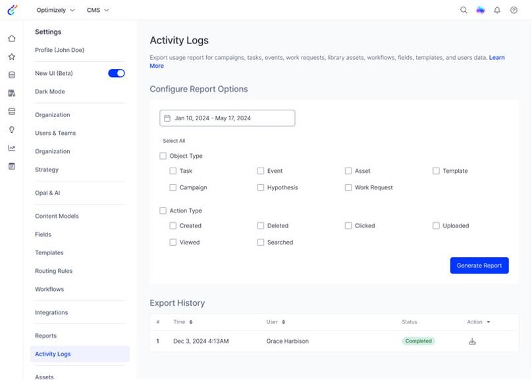Expand the Action column dropdown arrow
532x380 pixels.
[x=489, y=322]
